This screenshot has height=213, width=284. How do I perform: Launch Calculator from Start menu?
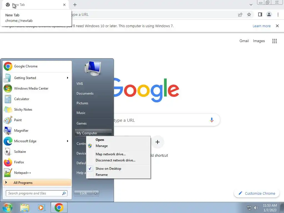[37, 99]
